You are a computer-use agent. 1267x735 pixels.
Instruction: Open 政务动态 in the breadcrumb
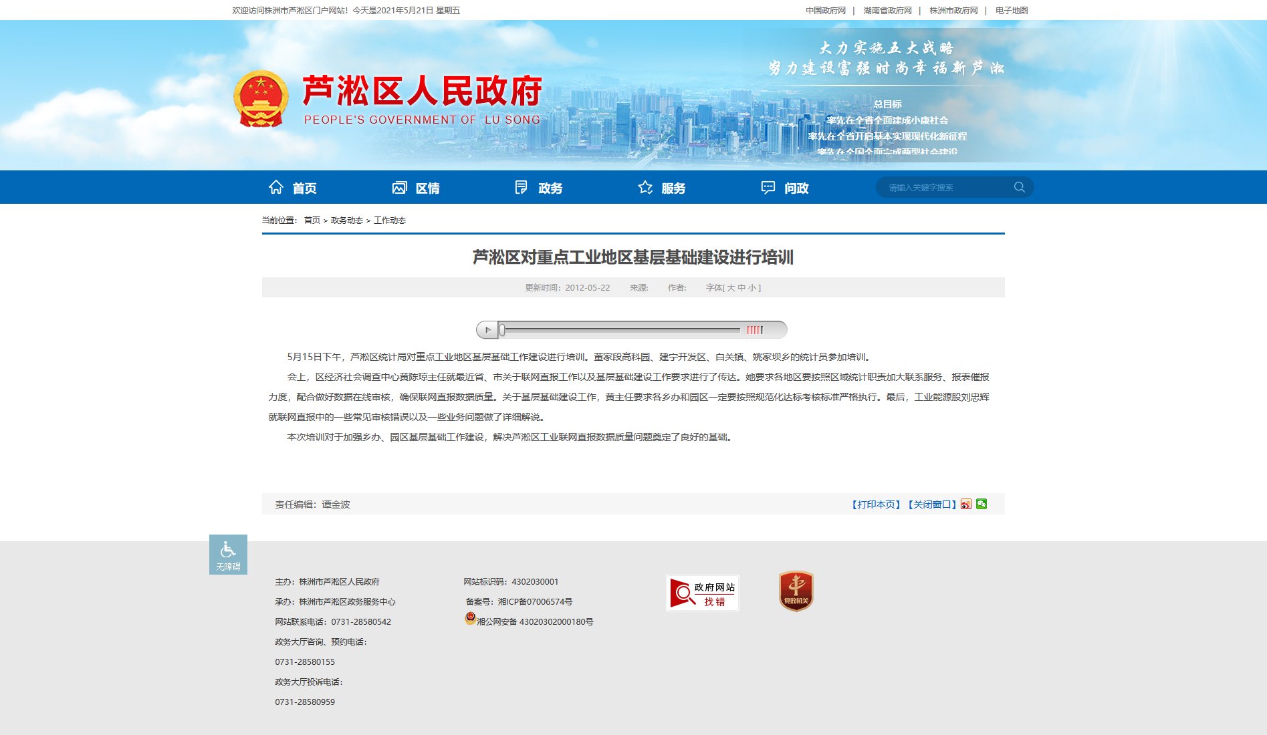(346, 220)
